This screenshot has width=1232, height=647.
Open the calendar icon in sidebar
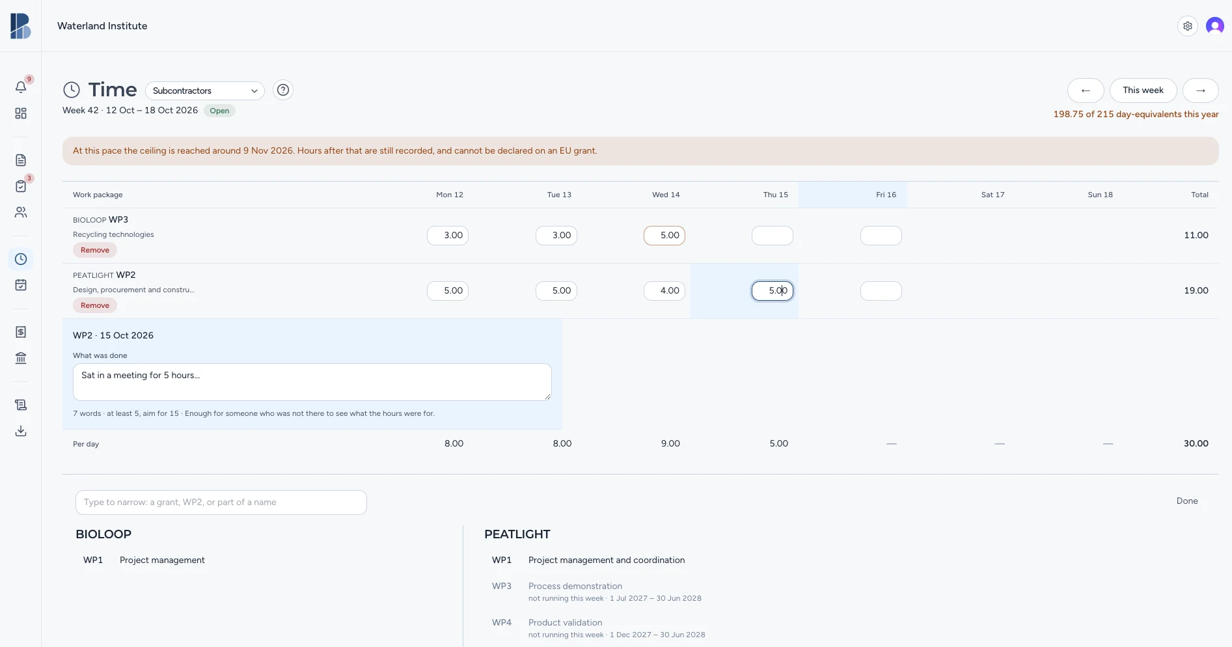click(21, 285)
